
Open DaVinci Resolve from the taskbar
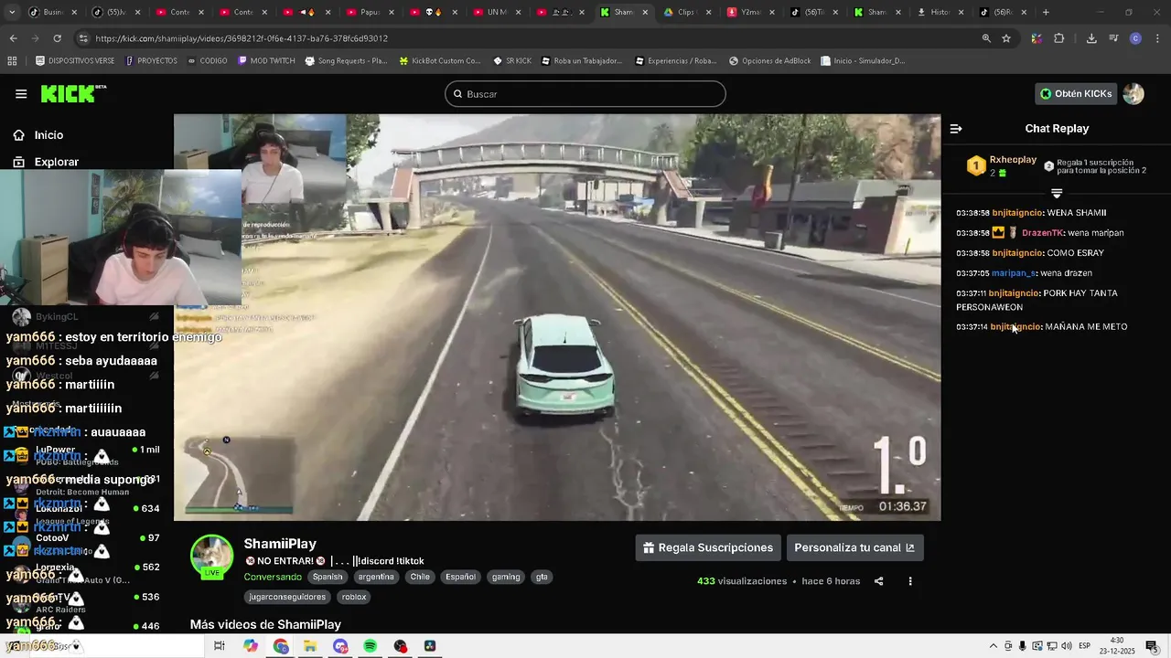click(430, 646)
